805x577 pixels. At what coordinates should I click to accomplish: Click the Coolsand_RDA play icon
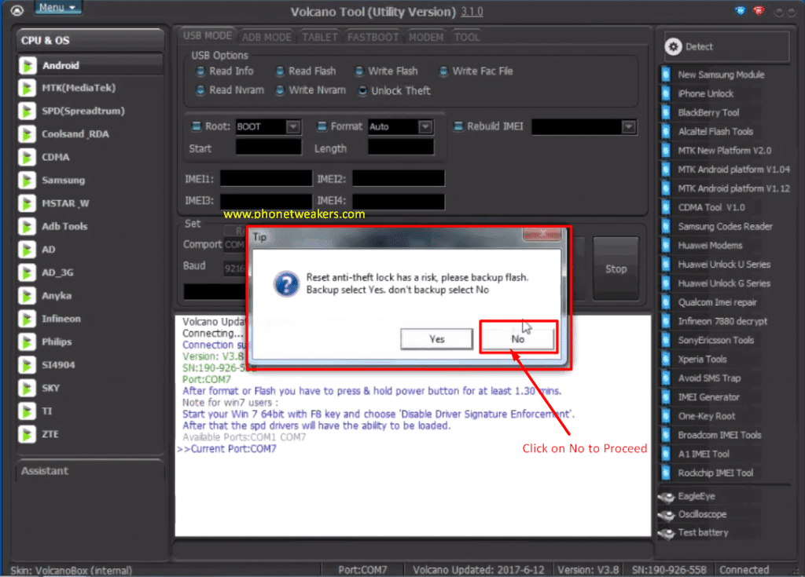tap(27, 134)
